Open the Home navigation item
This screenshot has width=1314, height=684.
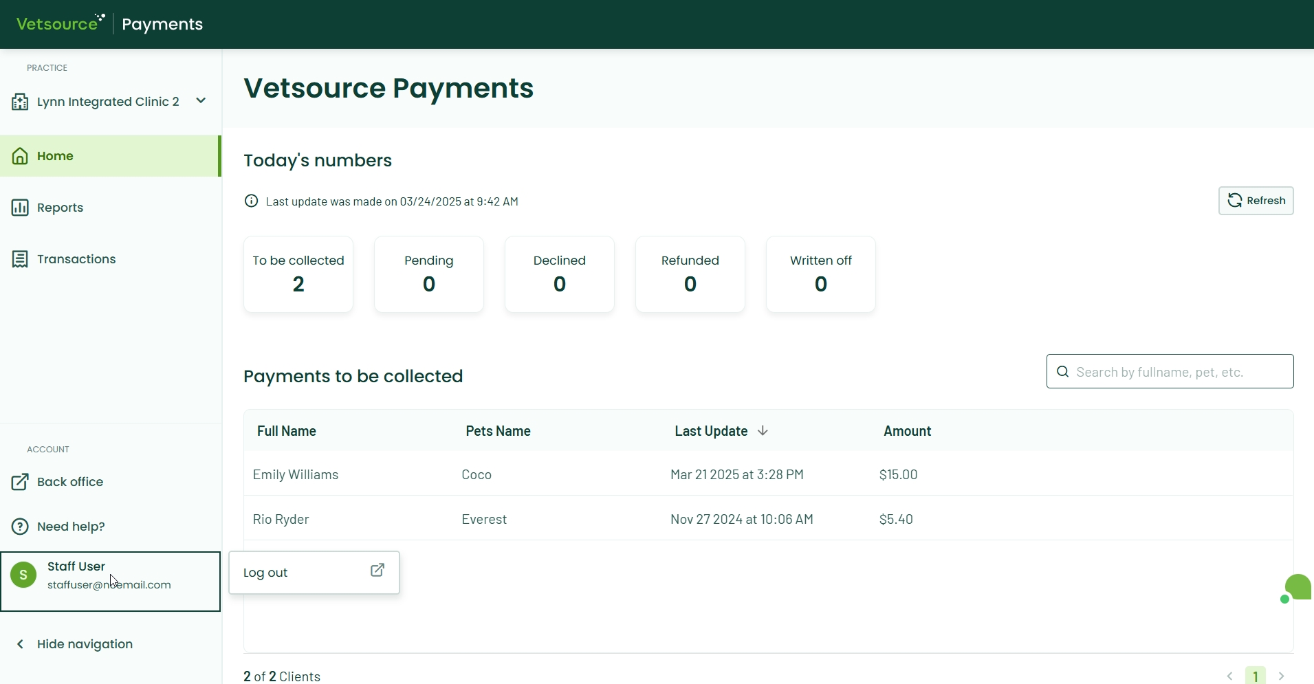click(110, 156)
